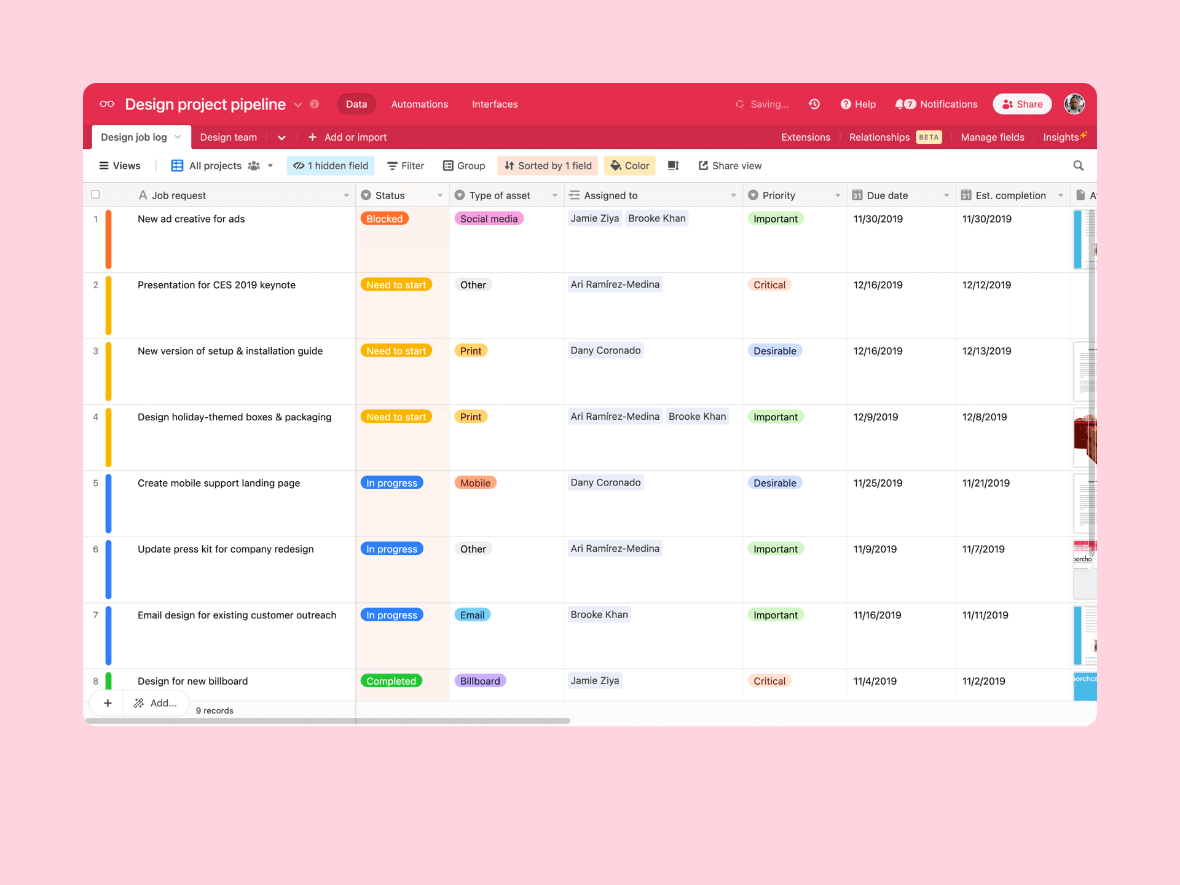Open the row height icon
The width and height of the screenshot is (1180, 885).
(674, 165)
